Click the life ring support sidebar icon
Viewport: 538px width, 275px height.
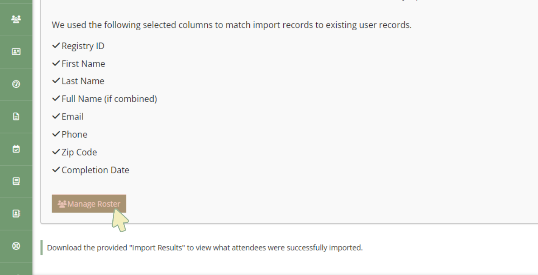click(x=16, y=246)
